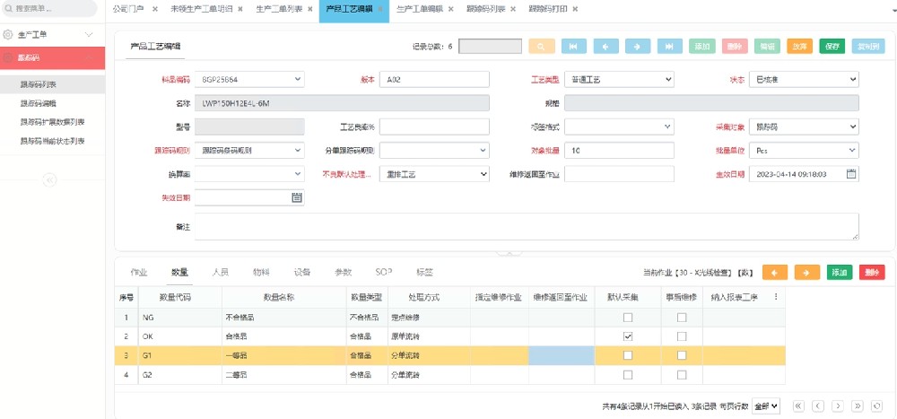Click the 备注 text area
Image resolution: width=897 pixels, height=419 pixels.
527,227
